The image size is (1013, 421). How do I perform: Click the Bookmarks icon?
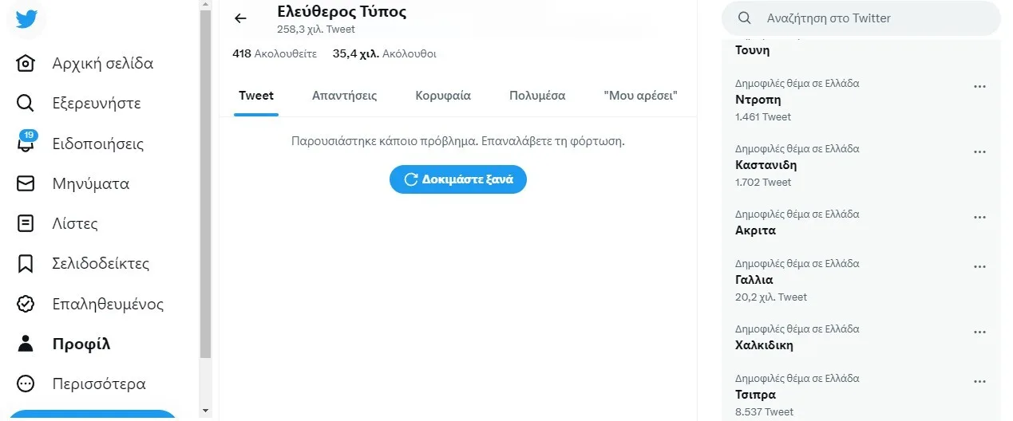[x=26, y=263]
